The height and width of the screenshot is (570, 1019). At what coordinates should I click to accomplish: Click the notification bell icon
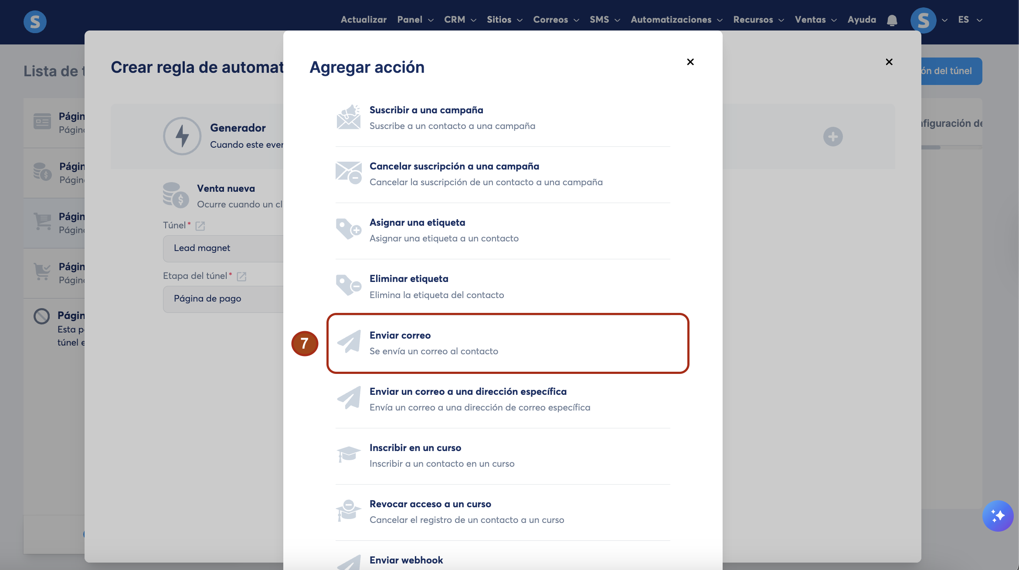[x=892, y=20]
